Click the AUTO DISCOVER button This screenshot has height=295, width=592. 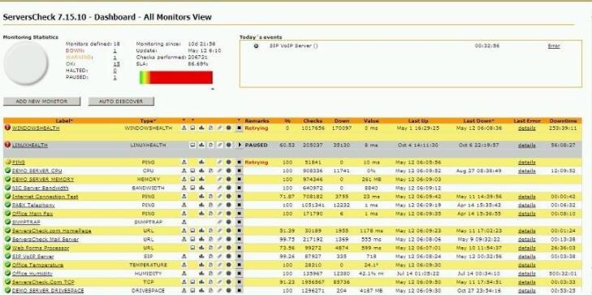point(121,102)
